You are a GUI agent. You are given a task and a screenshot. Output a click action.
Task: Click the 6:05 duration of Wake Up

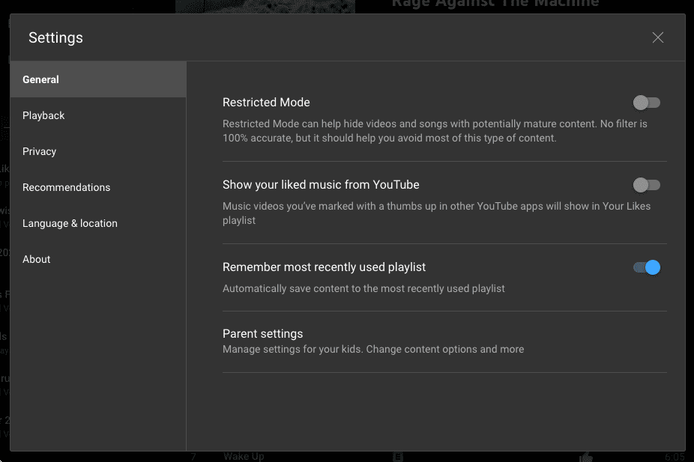[675, 456]
